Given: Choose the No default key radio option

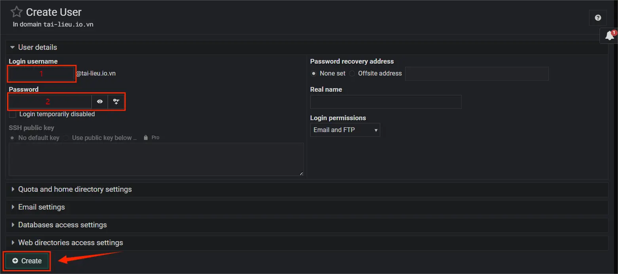Looking at the screenshot, I should click(x=12, y=138).
